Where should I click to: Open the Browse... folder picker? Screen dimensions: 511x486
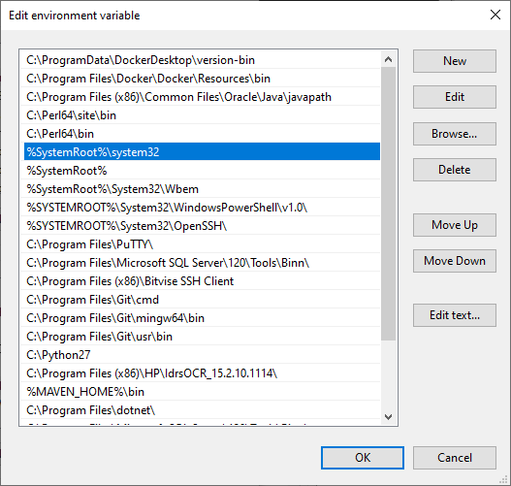455,134
